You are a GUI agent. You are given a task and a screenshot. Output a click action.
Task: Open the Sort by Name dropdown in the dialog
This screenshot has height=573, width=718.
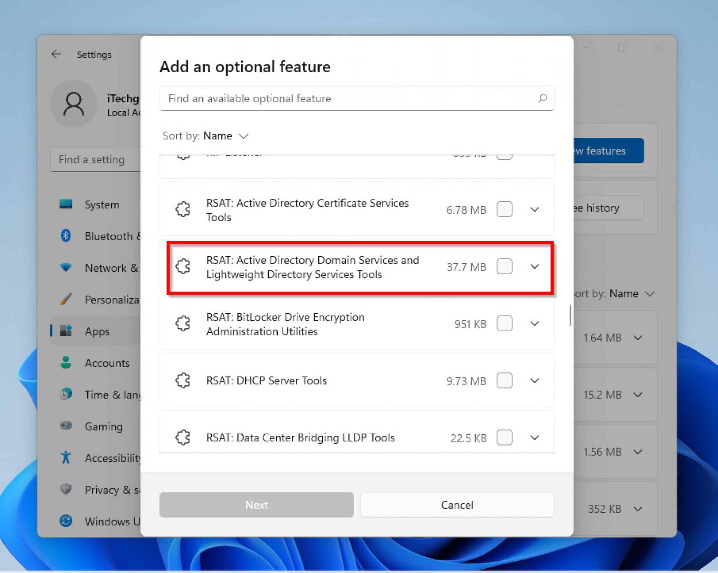(206, 136)
